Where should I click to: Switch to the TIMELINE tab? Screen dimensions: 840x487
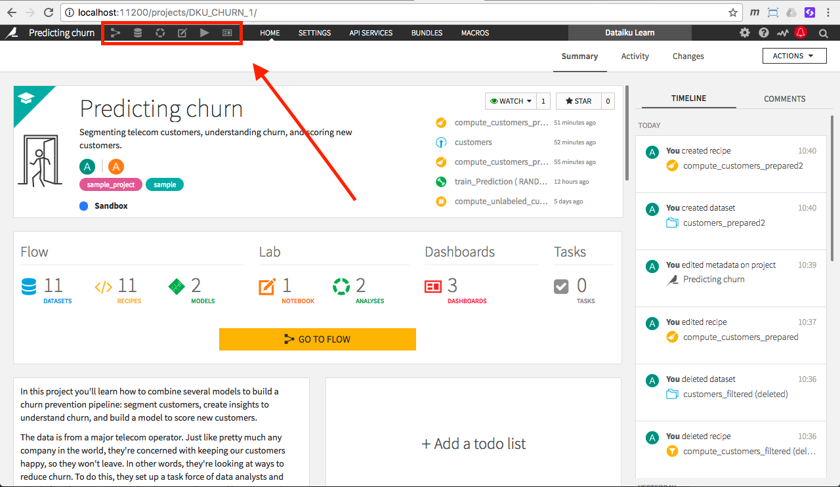click(x=688, y=98)
